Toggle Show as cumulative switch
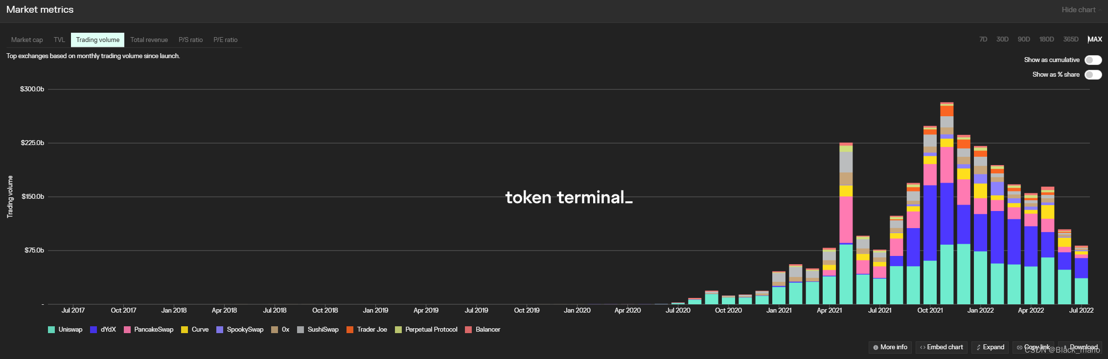 click(1093, 60)
